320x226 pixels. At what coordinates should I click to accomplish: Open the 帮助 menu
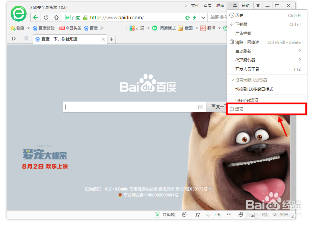[246, 6]
